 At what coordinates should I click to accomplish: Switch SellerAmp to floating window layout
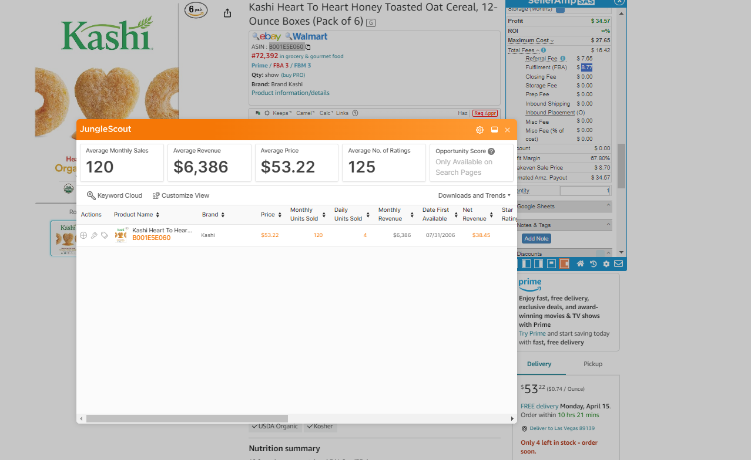[551, 263]
